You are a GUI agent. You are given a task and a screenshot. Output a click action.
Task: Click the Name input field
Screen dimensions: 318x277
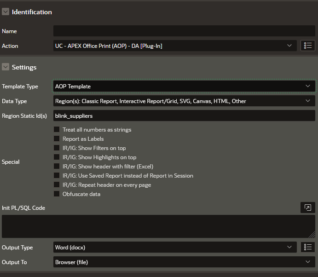point(184,31)
